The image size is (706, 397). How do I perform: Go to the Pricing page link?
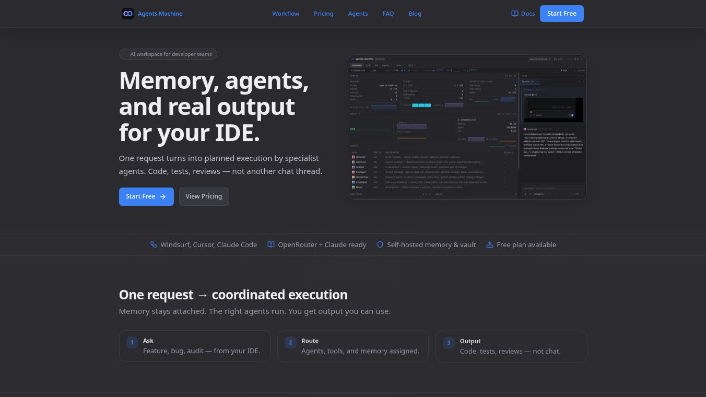click(x=323, y=14)
